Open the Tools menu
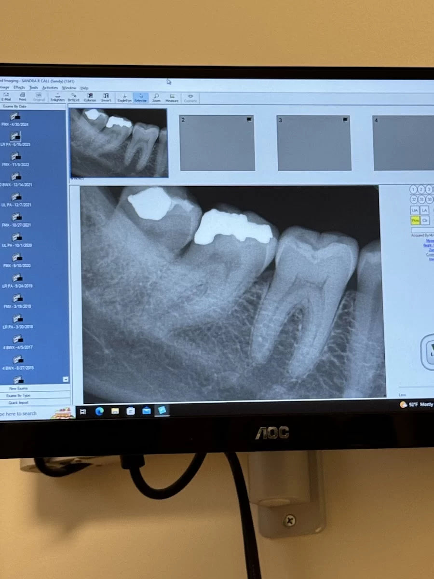This screenshot has height=579, width=434. [33, 87]
